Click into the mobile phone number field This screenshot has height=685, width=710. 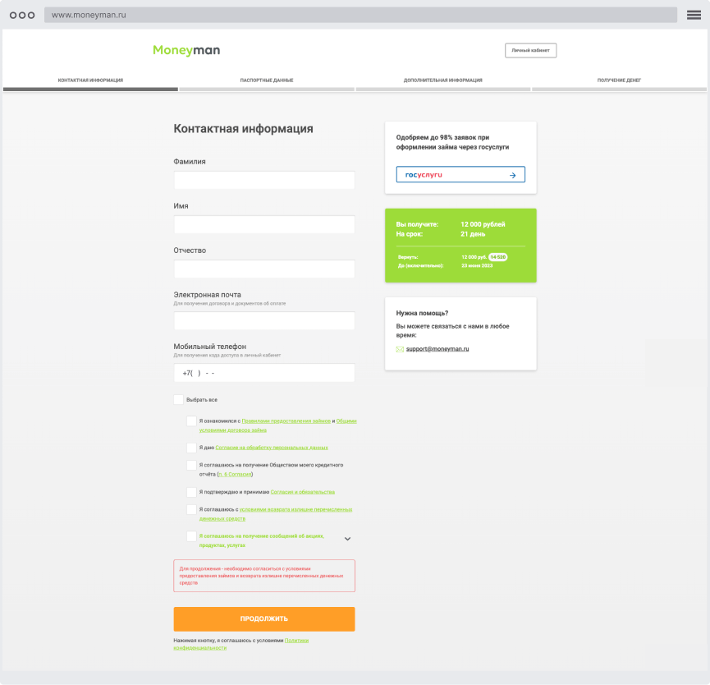point(264,373)
